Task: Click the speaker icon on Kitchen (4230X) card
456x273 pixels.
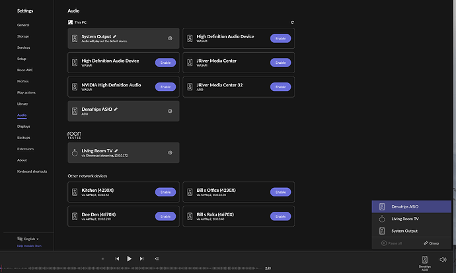Action: (x=75, y=192)
